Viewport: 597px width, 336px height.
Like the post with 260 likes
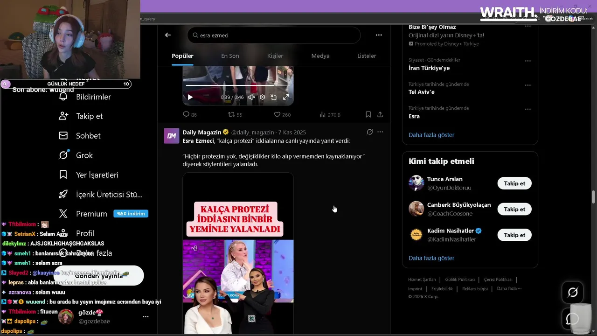point(282,114)
